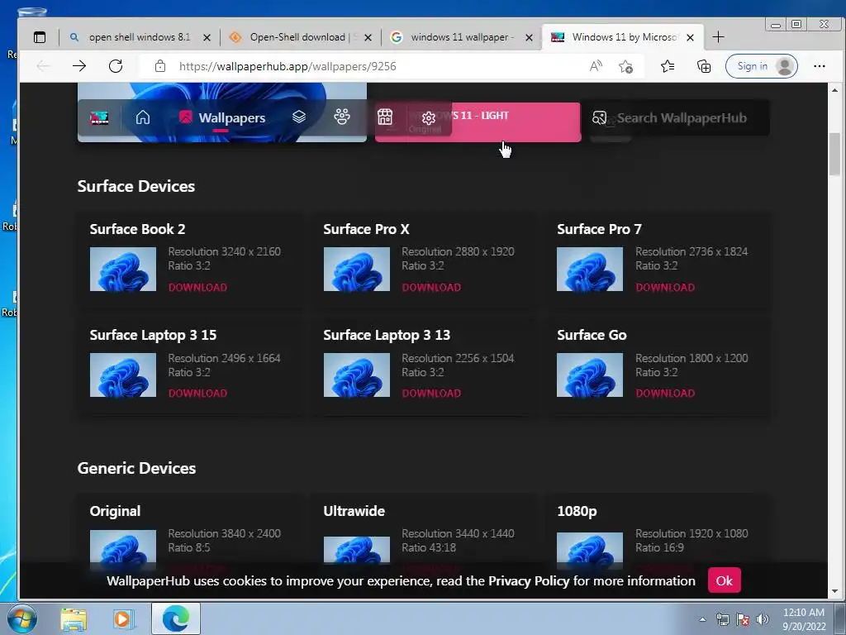Open the store shop icon

(x=385, y=117)
